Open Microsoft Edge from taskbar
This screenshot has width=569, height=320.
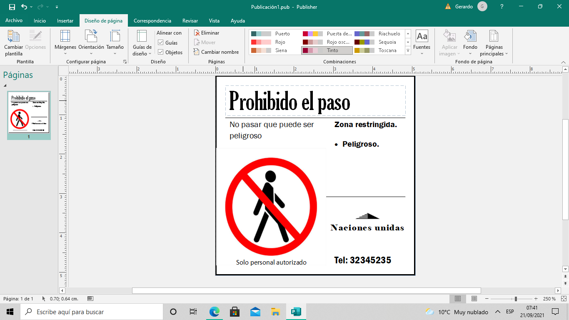[214, 312]
